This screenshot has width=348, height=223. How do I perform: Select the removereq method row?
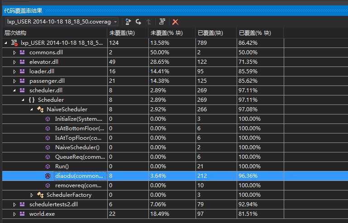(x=175, y=185)
